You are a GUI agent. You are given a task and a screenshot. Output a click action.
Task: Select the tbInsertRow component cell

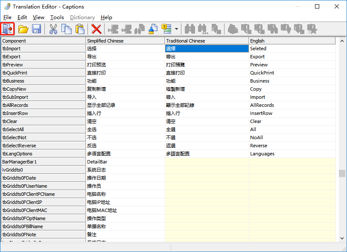[44, 113]
